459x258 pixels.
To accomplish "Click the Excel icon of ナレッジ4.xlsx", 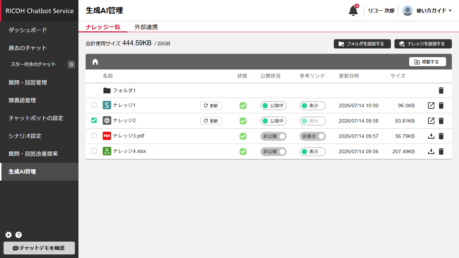I will point(107,151).
